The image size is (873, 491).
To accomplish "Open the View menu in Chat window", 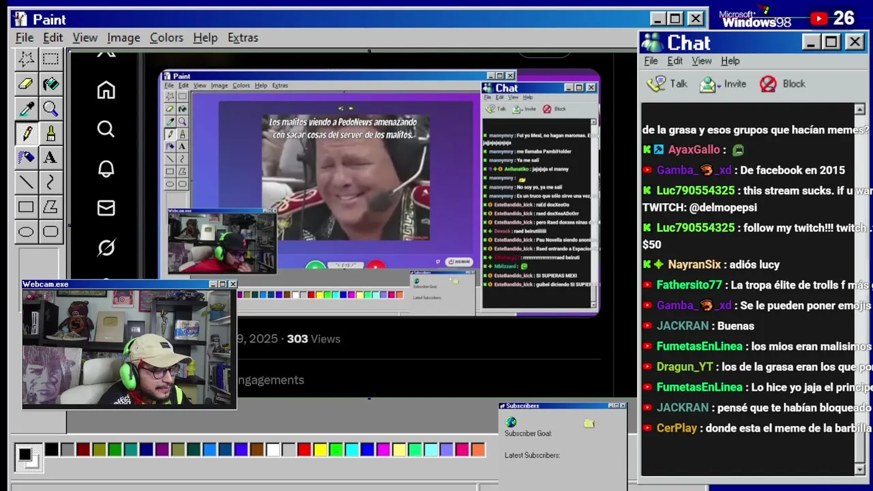I will 701,61.
